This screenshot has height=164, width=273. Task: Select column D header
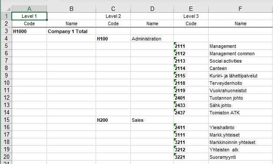(x=152, y=9)
